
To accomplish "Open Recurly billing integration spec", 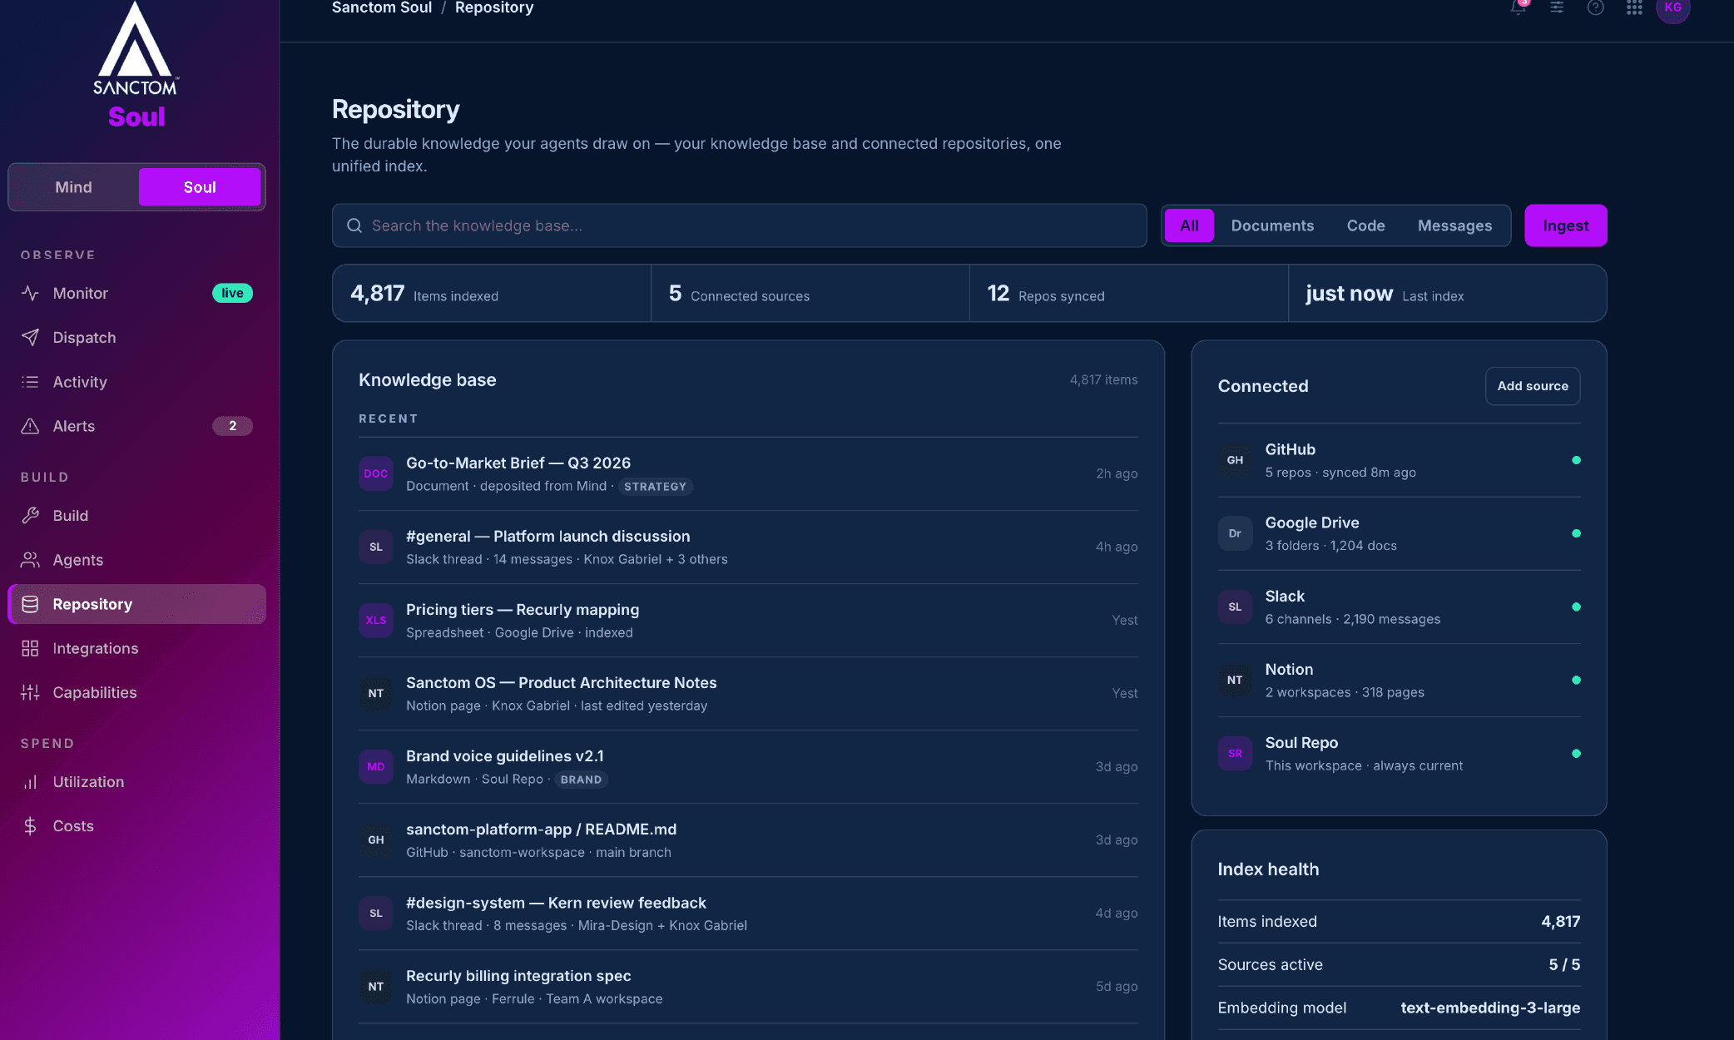I will coord(748,986).
